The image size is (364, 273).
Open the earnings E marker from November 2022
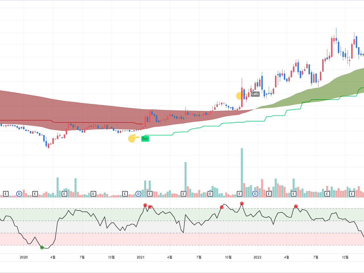click(x=352, y=194)
